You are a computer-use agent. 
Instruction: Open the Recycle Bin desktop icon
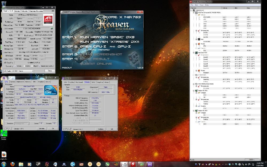click(3, 3)
